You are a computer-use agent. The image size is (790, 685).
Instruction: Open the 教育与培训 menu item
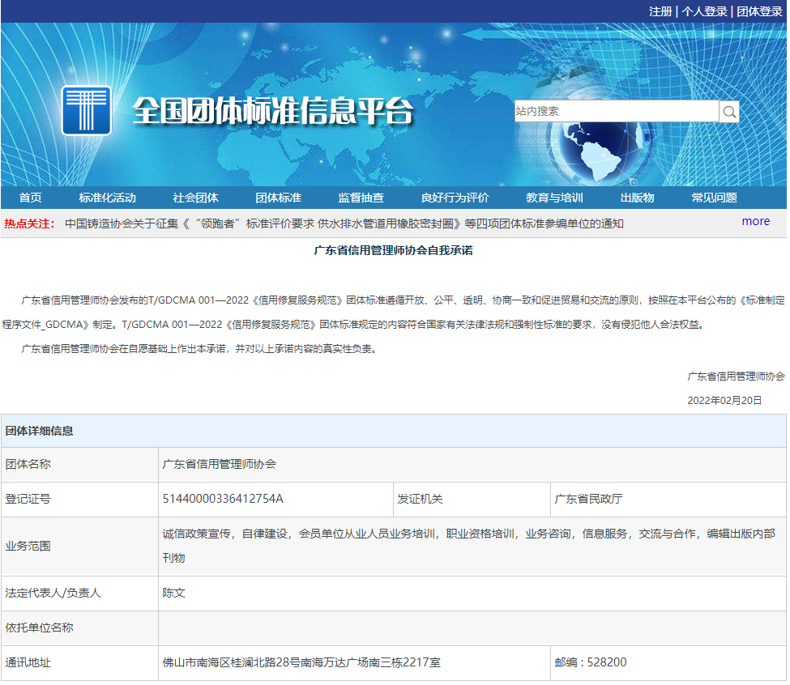pyautogui.click(x=554, y=198)
